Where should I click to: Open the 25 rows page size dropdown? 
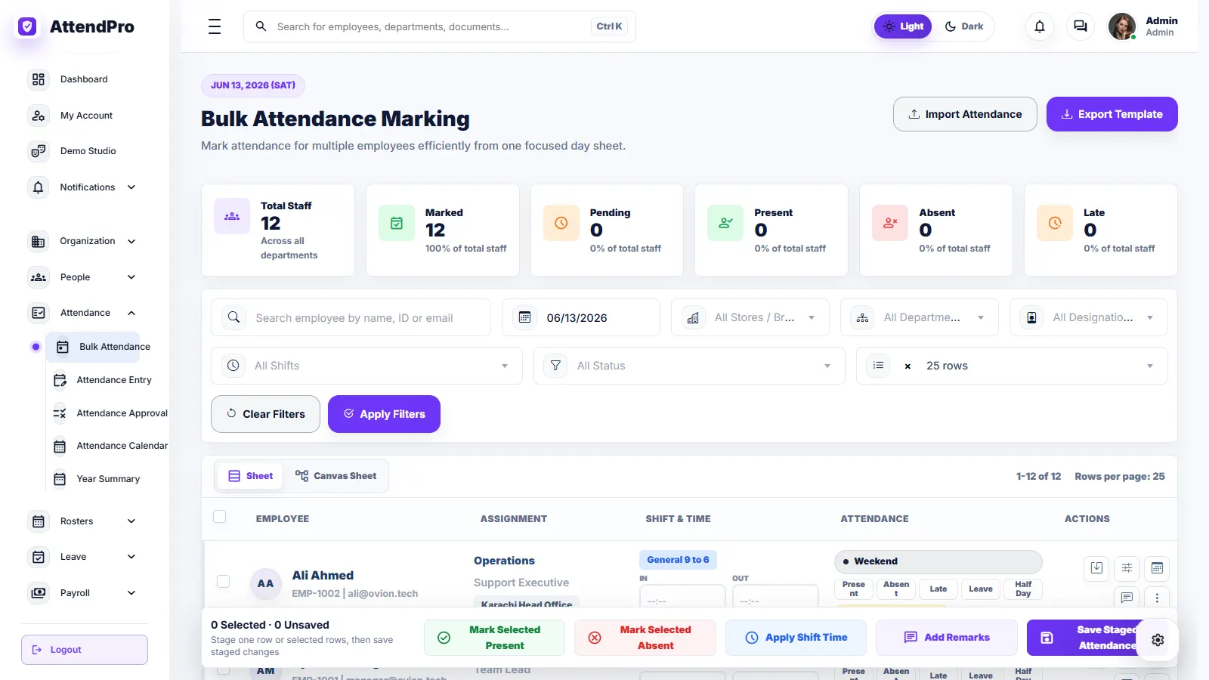pyautogui.click(x=1012, y=366)
